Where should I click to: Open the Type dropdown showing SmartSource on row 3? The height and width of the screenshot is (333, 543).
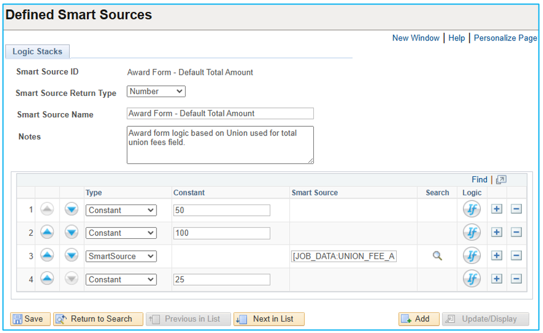121,256
